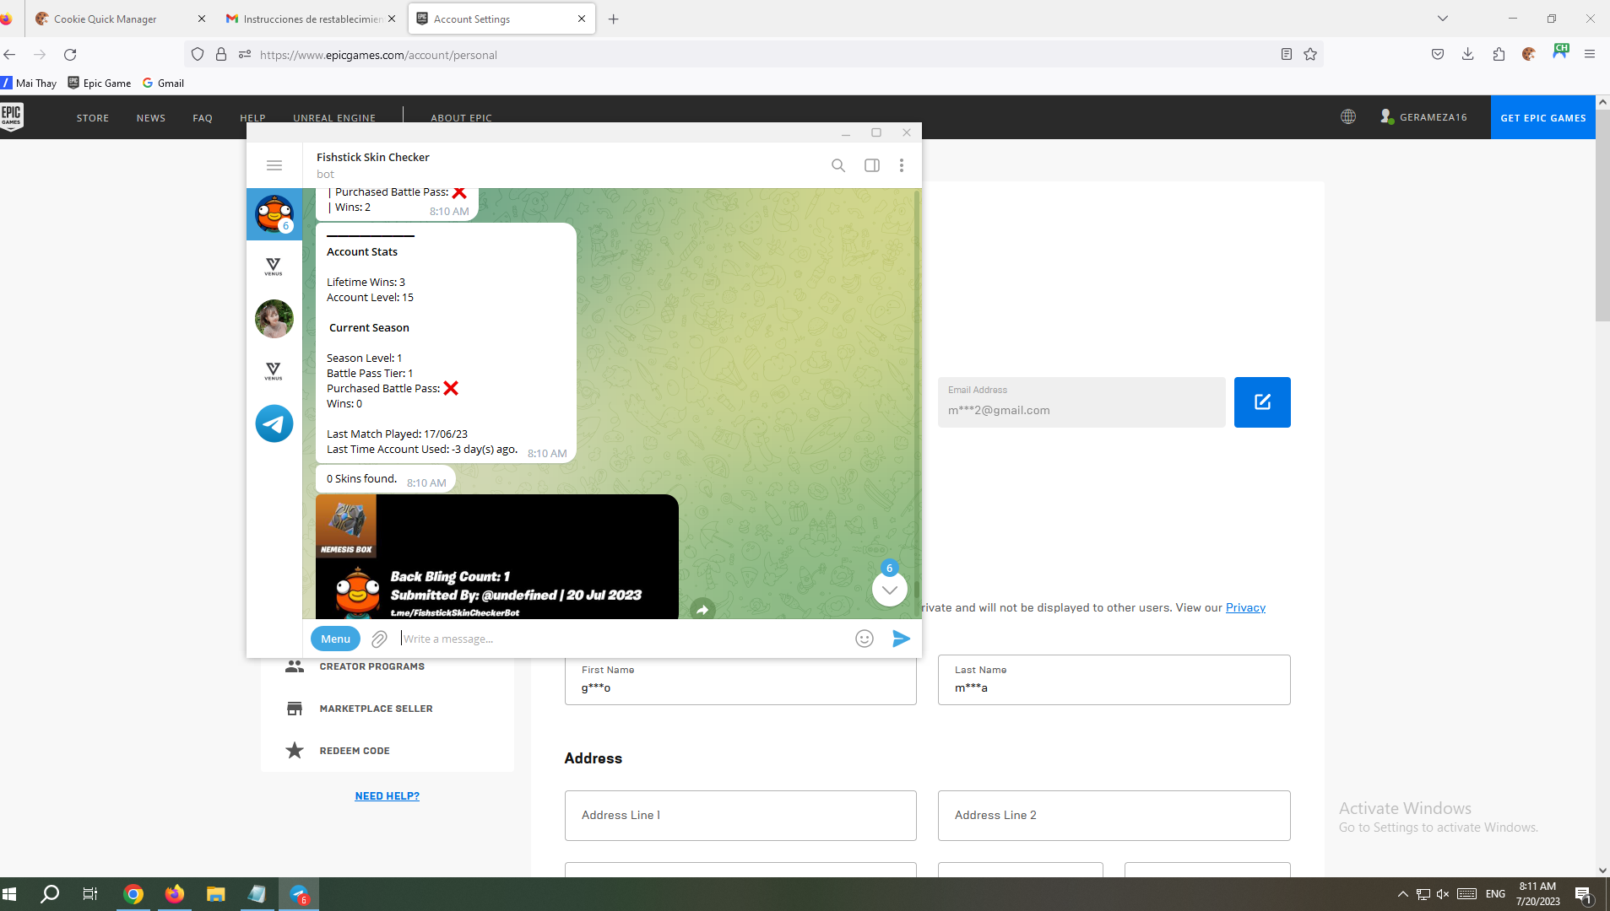Toggle reader view icon
The width and height of the screenshot is (1610, 911).
1287,54
